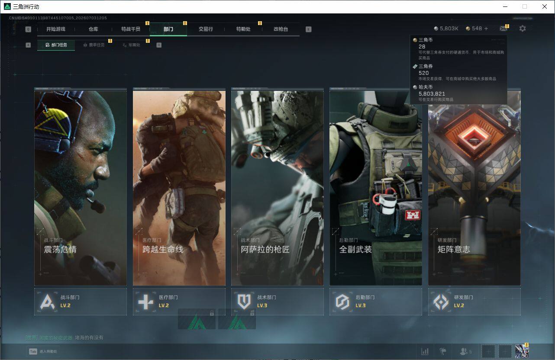Click the 哈夫币 balance 5,803K
This screenshot has width=555, height=360.
[x=446, y=29]
